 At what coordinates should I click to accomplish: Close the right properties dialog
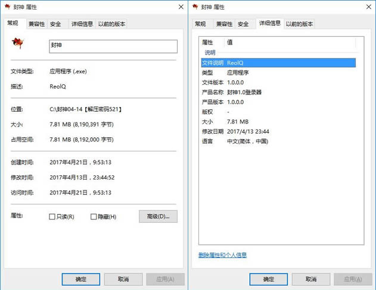(x=366, y=7)
